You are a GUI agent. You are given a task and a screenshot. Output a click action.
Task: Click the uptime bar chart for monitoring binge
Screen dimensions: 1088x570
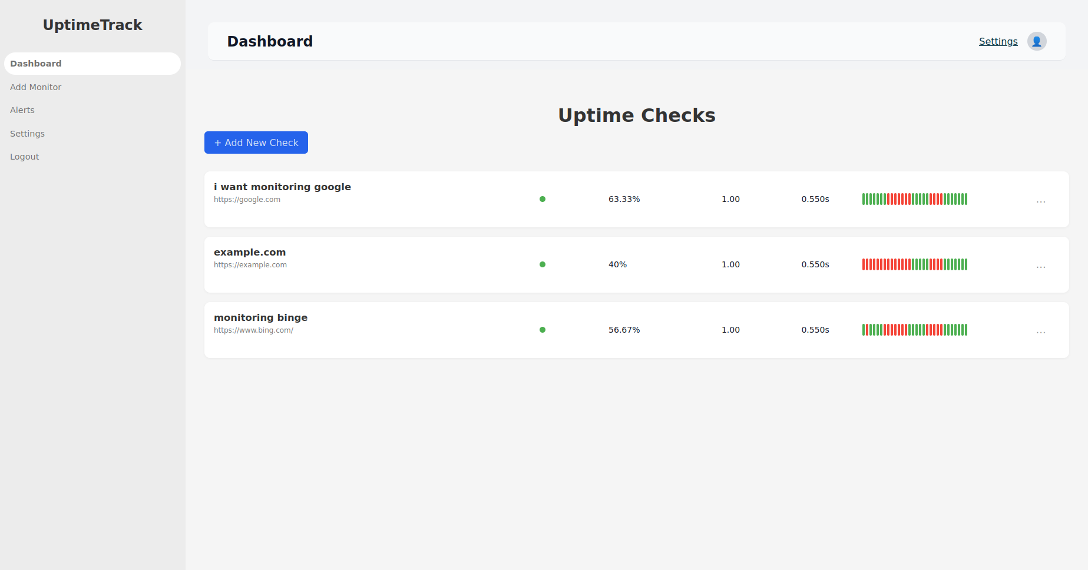coord(914,330)
